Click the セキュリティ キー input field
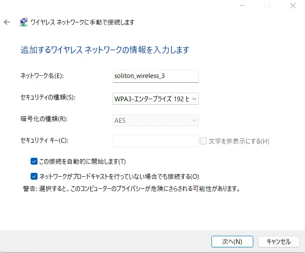 pyautogui.click(x=156, y=141)
